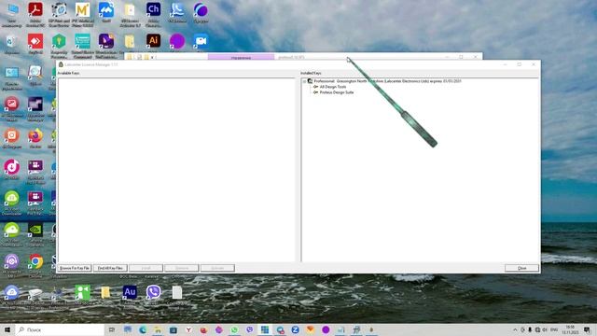Image resolution: width=597 pixels, height=336 pixels.
Task: Open the volume control in system tray
Action: [x=545, y=329]
